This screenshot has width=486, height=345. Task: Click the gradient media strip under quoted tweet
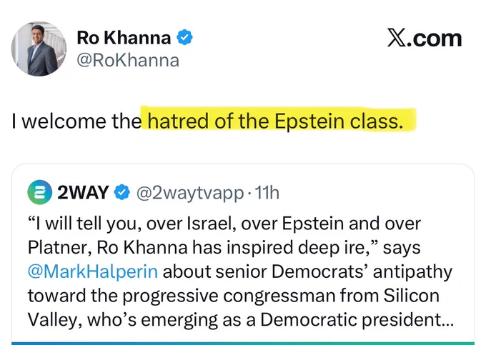click(243, 343)
